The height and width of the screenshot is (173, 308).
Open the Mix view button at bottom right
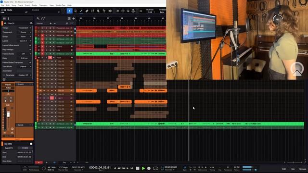coord(293,169)
